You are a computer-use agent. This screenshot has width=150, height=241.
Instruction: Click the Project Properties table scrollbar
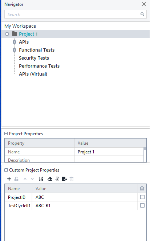click(x=145, y=155)
